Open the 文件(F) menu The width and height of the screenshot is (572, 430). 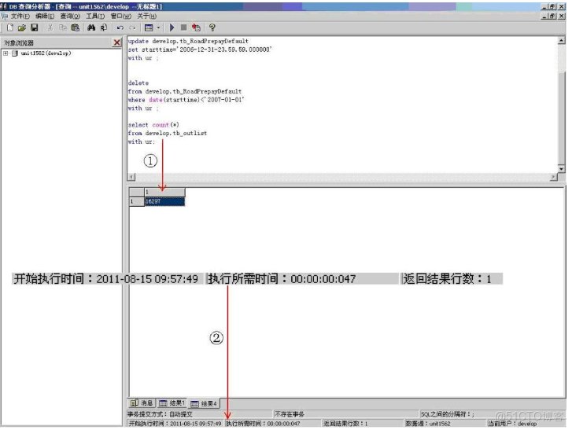pyautogui.click(x=20, y=16)
